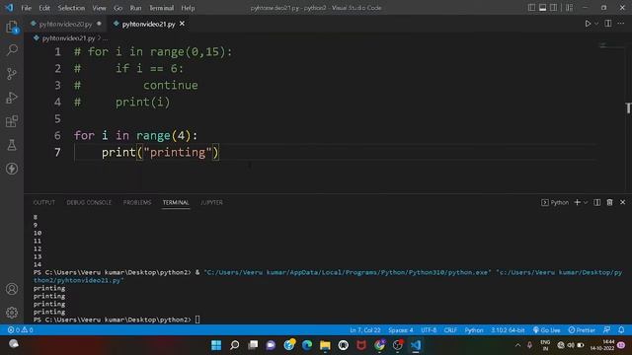Change the UTF-8 encoding status item
The width and height of the screenshot is (632, 355).
pyautogui.click(x=429, y=330)
